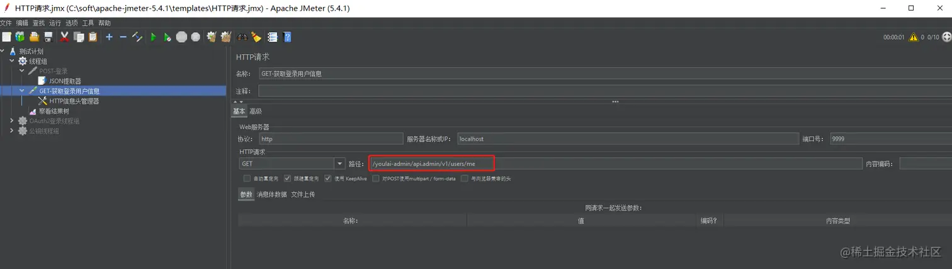Open the 选项 menu
952x269 pixels.
72,23
